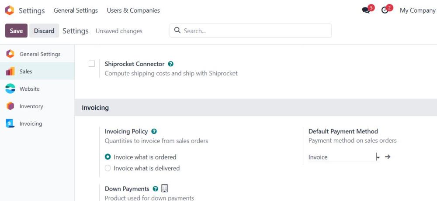The height and width of the screenshot is (201, 437).
Task: Open the Users & Companies menu
Action: click(x=133, y=10)
